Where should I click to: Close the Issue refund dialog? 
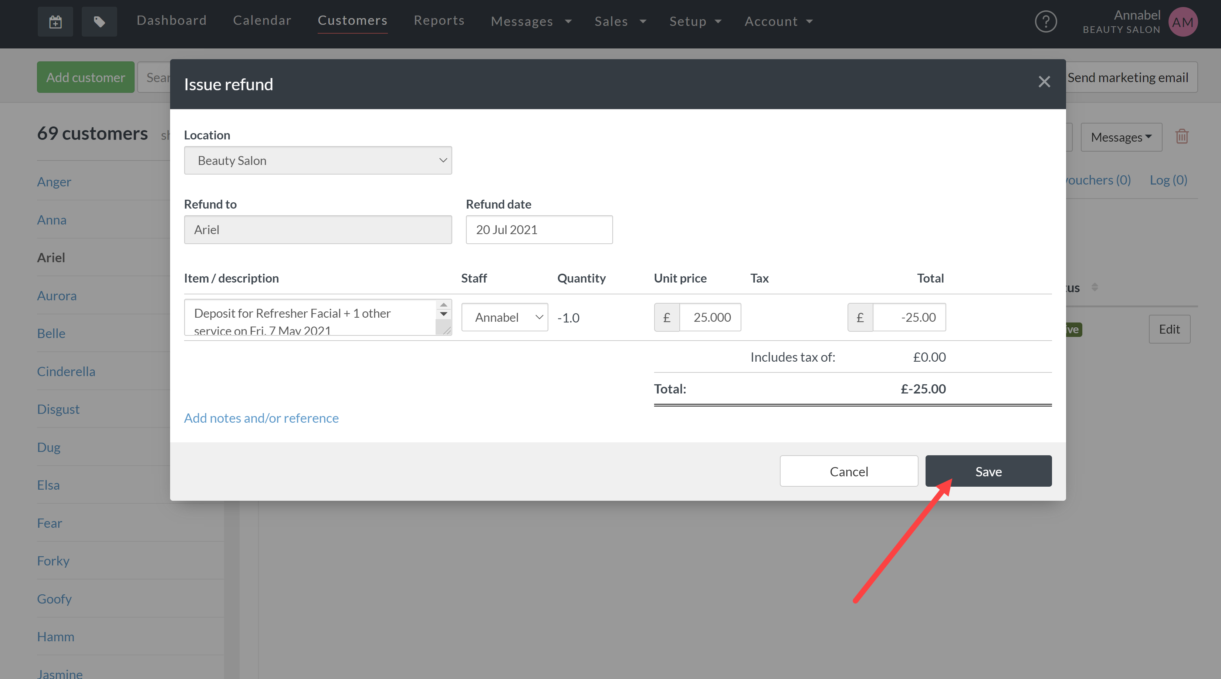pyautogui.click(x=1044, y=82)
